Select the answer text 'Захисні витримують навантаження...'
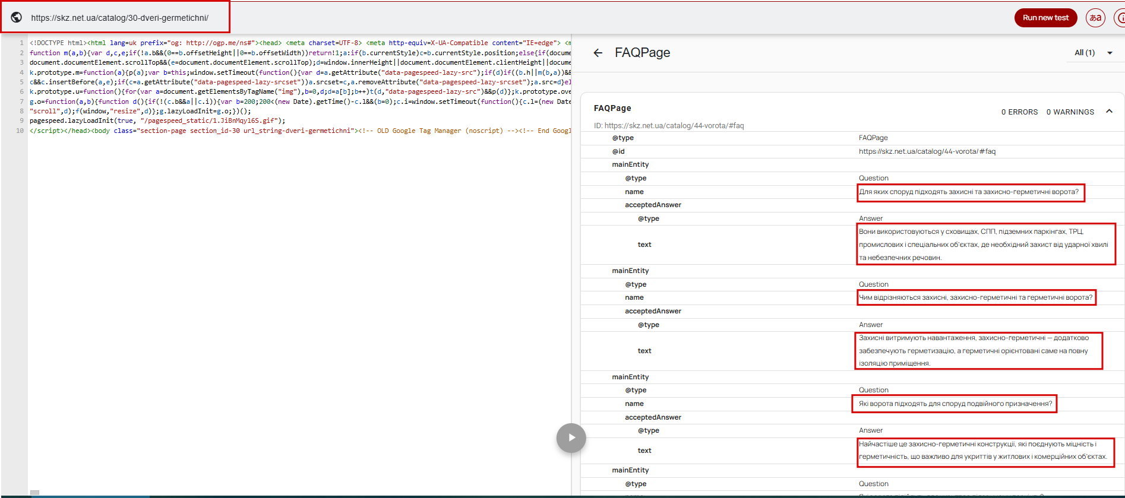This screenshot has width=1125, height=498. pyautogui.click(x=974, y=351)
